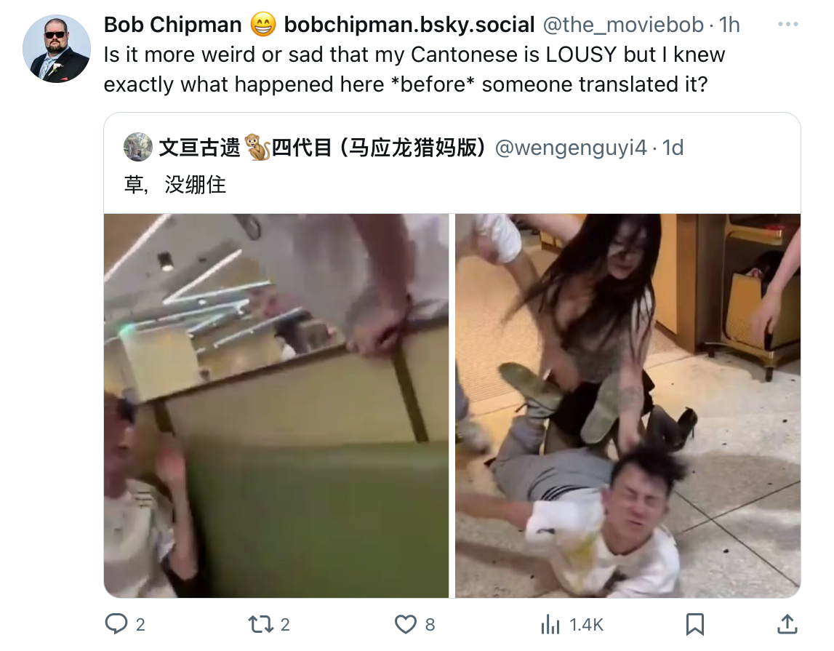Click the repost arrows icon
Image resolution: width=834 pixels, height=651 pixels.
point(260,624)
